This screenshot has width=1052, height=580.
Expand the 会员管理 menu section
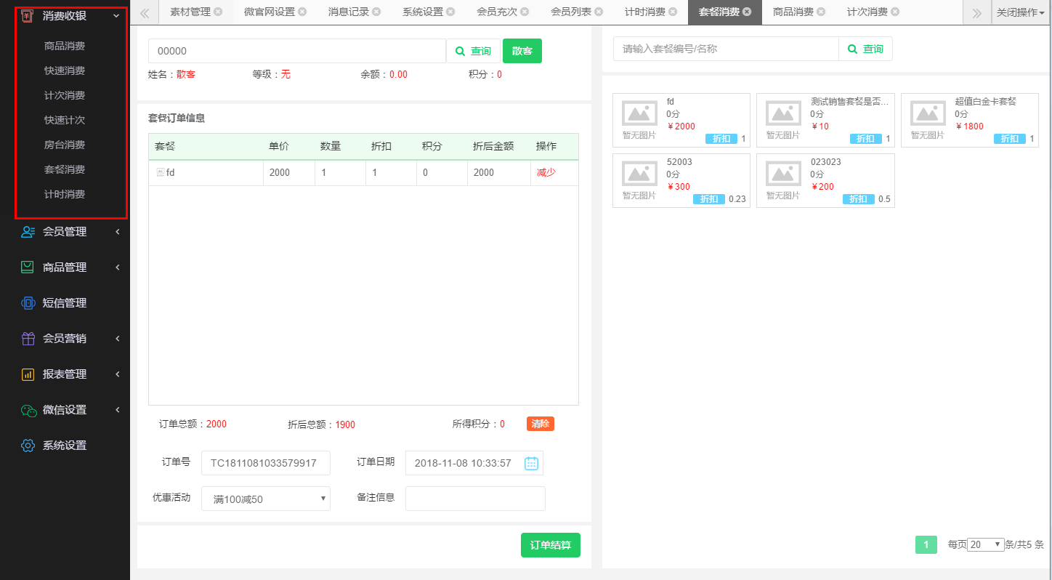pos(118,232)
